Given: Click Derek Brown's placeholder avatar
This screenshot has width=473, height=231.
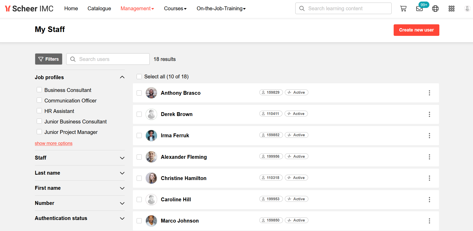Looking at the screenshot, I should click(x=151, y=114).
